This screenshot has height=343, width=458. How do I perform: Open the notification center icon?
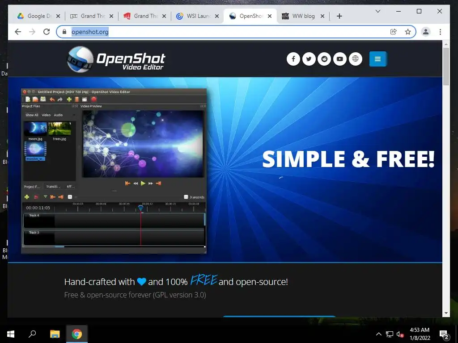click(444, 334)
